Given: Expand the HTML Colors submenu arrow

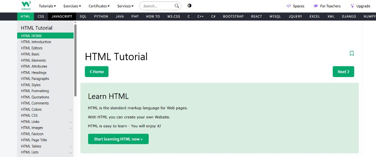Looking at the screenshot, I should point(70,110).
